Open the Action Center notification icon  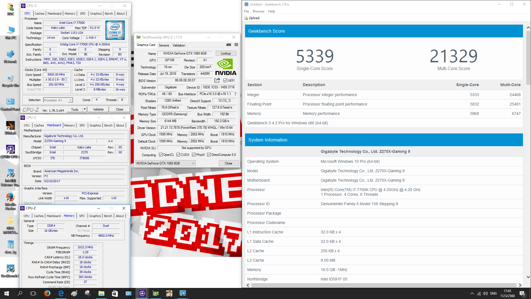522,293
